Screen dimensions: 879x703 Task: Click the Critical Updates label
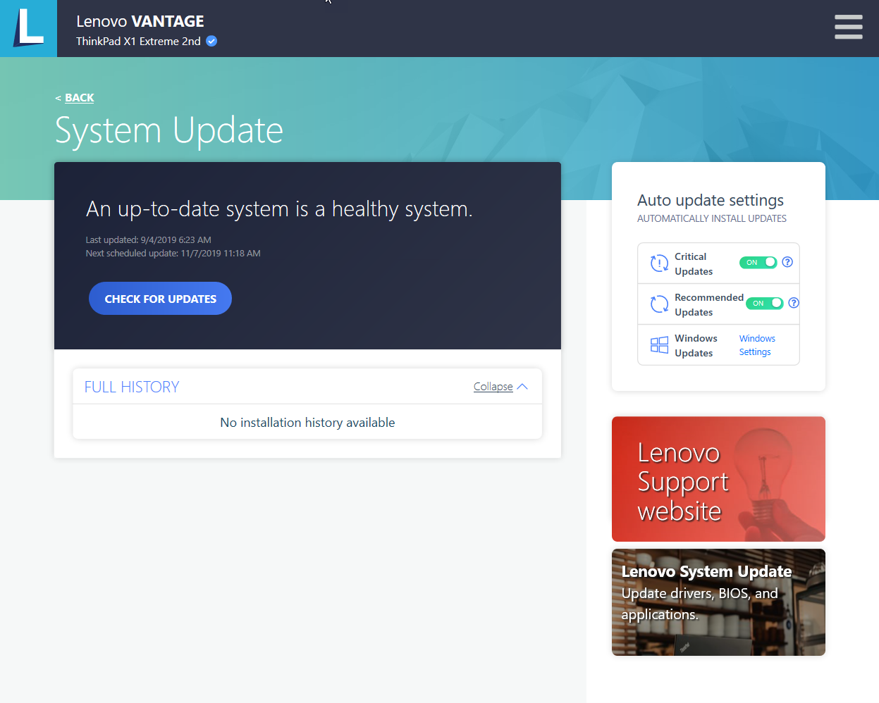tap(694, 264)
